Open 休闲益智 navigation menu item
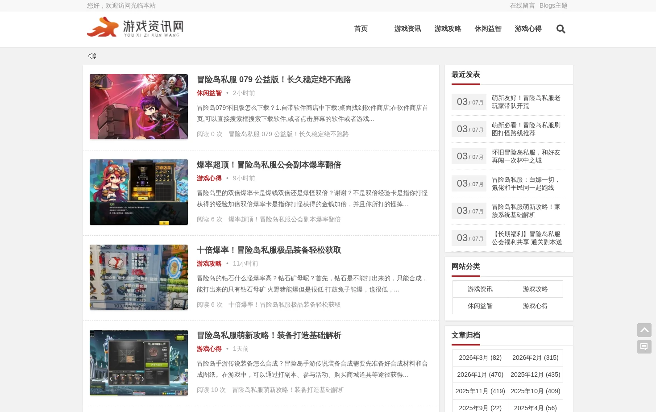Viewport: 656px width, 412px height. [488, 29]
